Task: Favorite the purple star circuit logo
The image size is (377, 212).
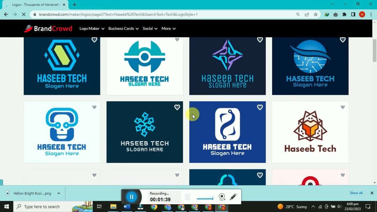Action: (x=260, y=40)
